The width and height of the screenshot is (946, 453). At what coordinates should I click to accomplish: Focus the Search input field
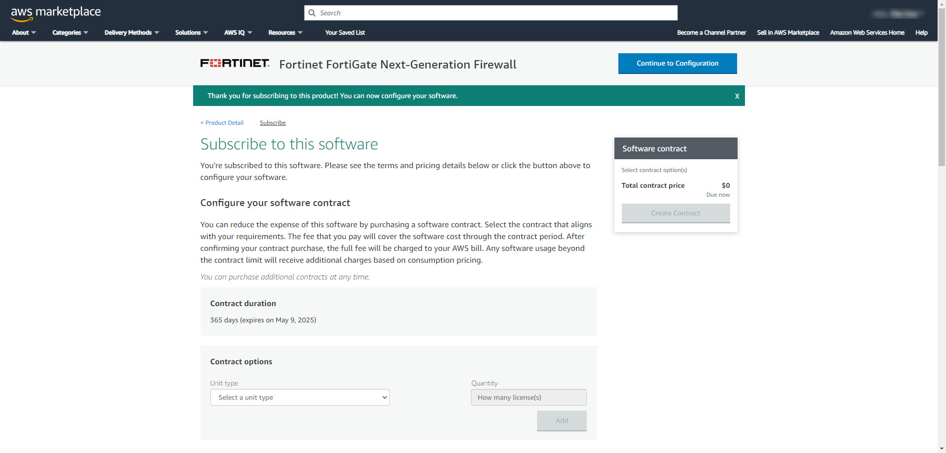pyautogui.click(x=491, y=13)
